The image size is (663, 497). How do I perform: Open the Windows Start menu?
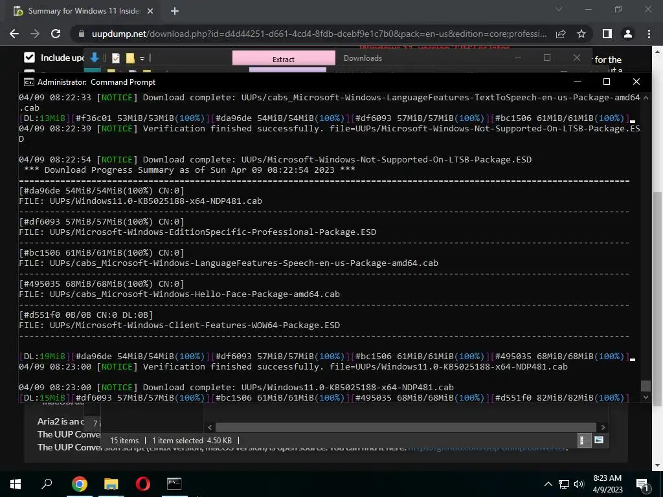[16, 484]
